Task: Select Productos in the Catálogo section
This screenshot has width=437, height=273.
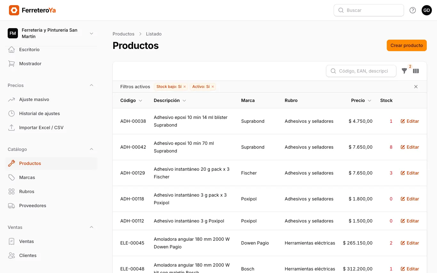Action: coord(51,163)
